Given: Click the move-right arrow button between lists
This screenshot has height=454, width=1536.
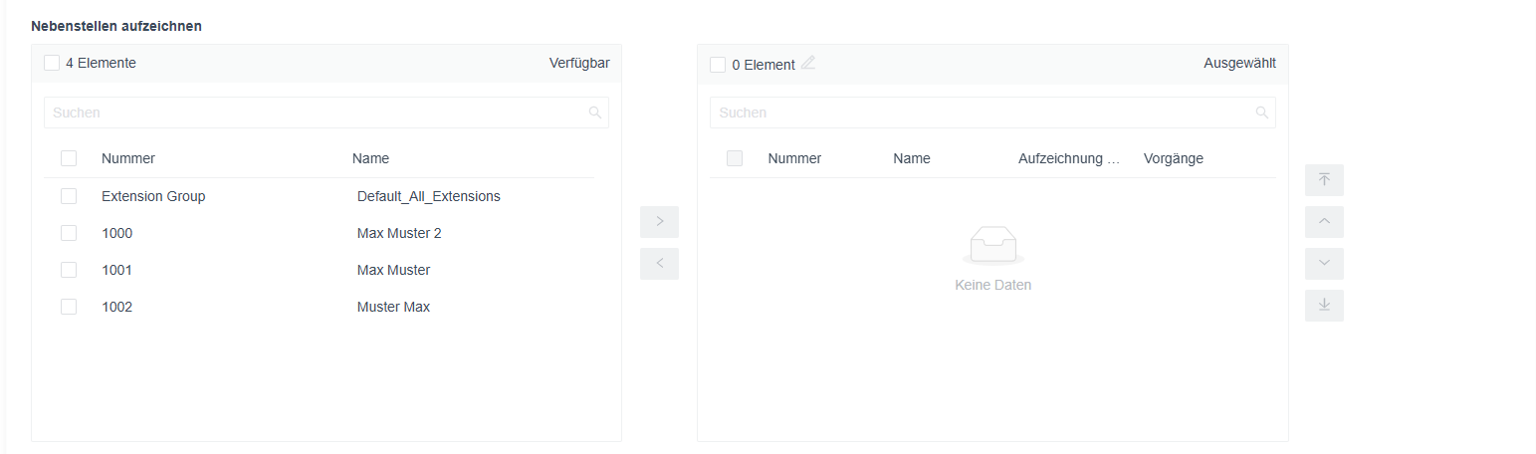Looking at the screenshot, I should pyautogui.click(x=659, y=221).
